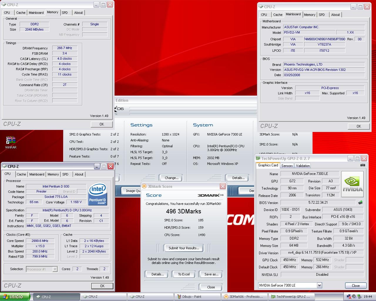
Task: Click the CAS# Latency 4.0 clocks value
Action: pyautogui.click(x=65, y=58)
